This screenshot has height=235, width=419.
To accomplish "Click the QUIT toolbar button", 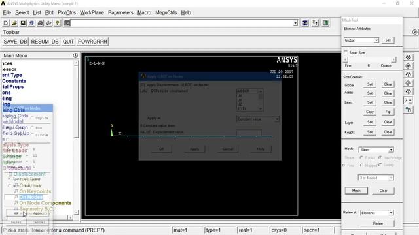I will click(x=68, y=42).
